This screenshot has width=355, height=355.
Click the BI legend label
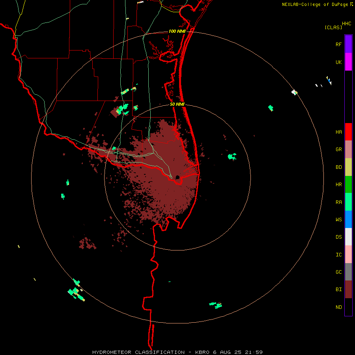[338, 290]
